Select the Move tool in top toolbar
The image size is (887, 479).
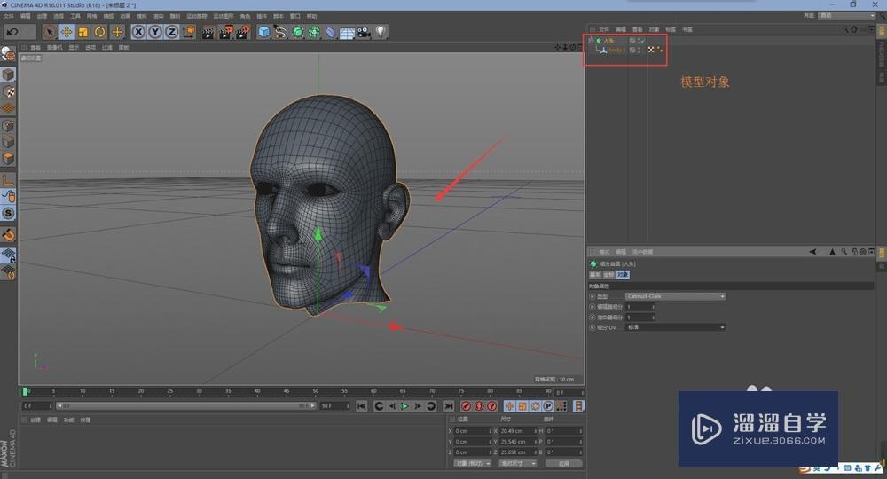click(x=67, y=32)
